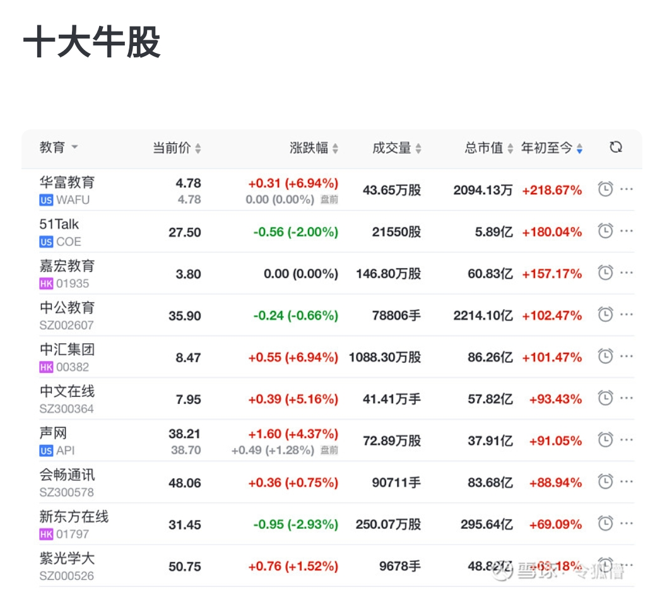Image resolution: width=672 pixels, height=600 pixels.
Task: Open more options for 声网
Action: [627, 440]
